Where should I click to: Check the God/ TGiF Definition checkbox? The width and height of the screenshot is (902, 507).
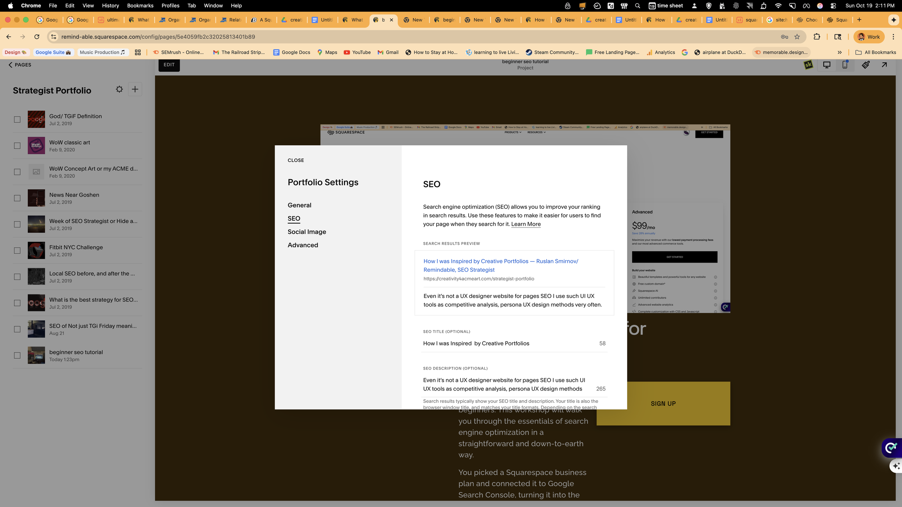(17, 119)
